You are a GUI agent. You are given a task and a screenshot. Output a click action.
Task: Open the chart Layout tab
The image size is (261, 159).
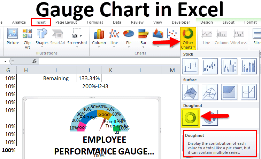[228, 22]
